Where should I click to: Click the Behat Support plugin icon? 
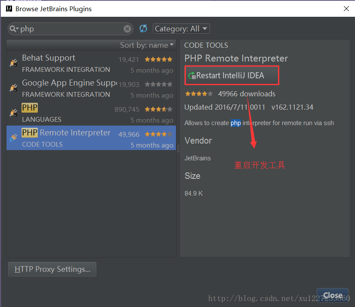14,63
